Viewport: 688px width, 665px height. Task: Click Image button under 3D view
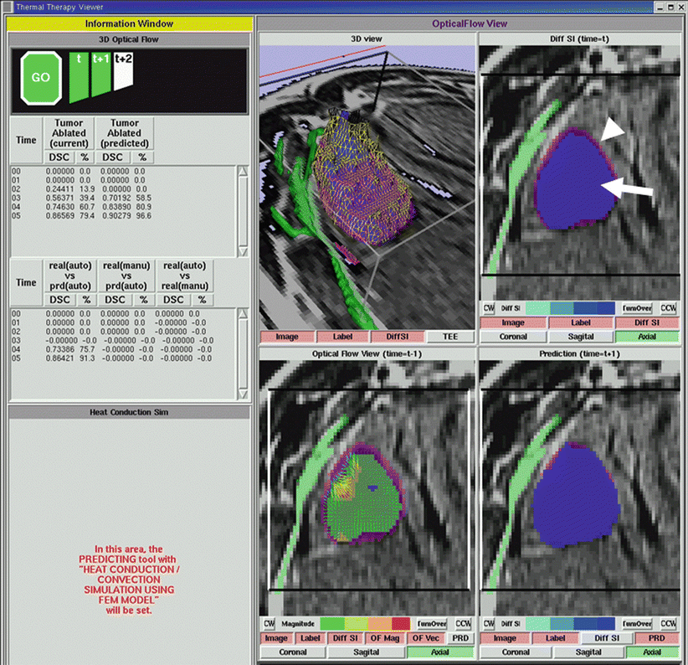tap(286, 336)
